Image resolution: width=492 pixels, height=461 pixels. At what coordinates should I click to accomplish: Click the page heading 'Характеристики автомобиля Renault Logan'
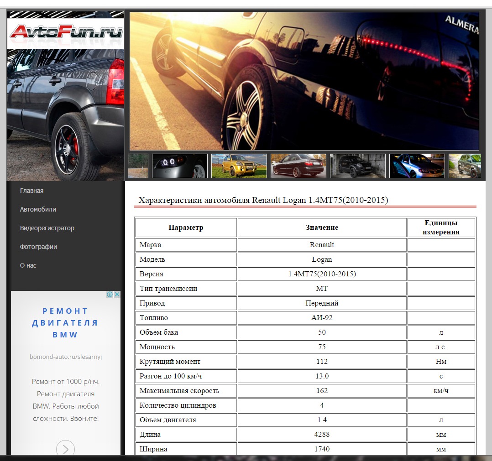coord(263,200)
